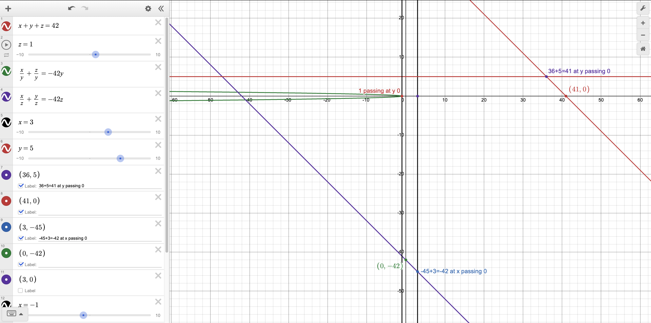Click the Redo arrow icon

[85, 8]
